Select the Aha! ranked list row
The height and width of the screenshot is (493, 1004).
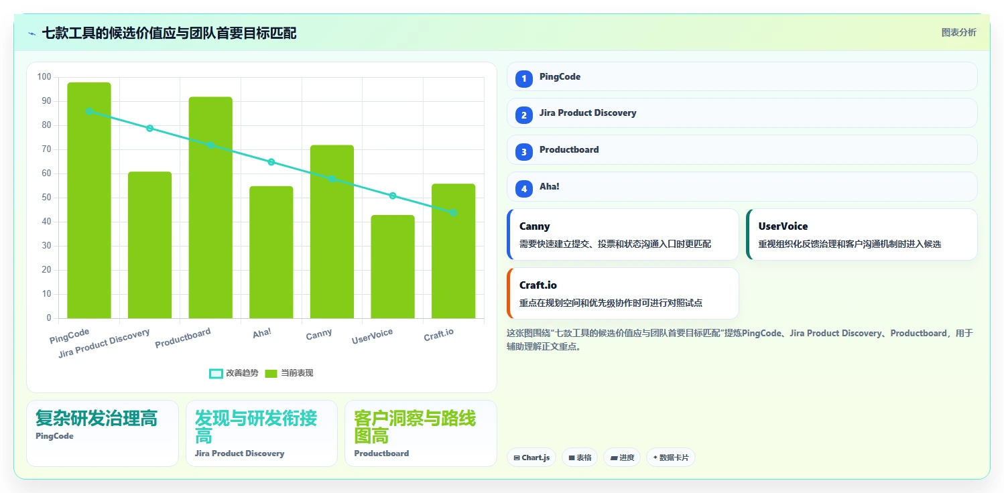pyautogui.click(x=742, y=186)
